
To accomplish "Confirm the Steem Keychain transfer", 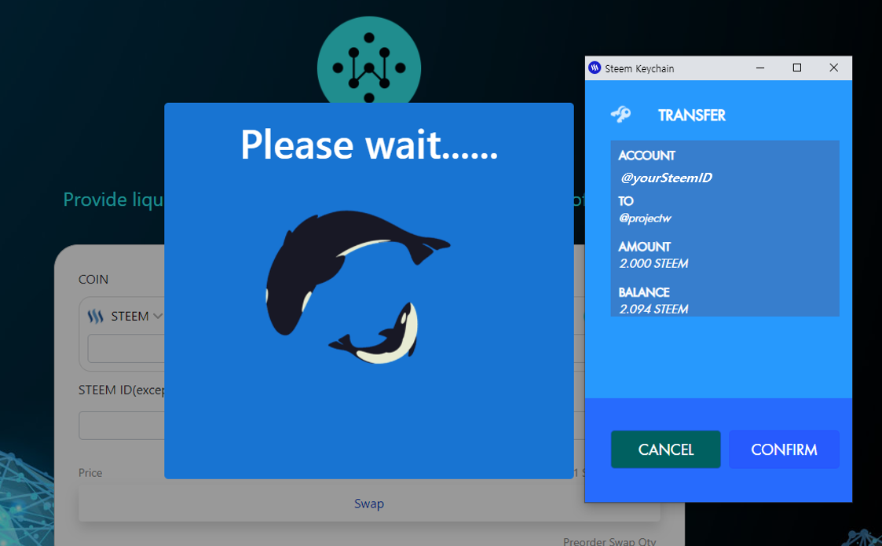I will tap(784, 449).
